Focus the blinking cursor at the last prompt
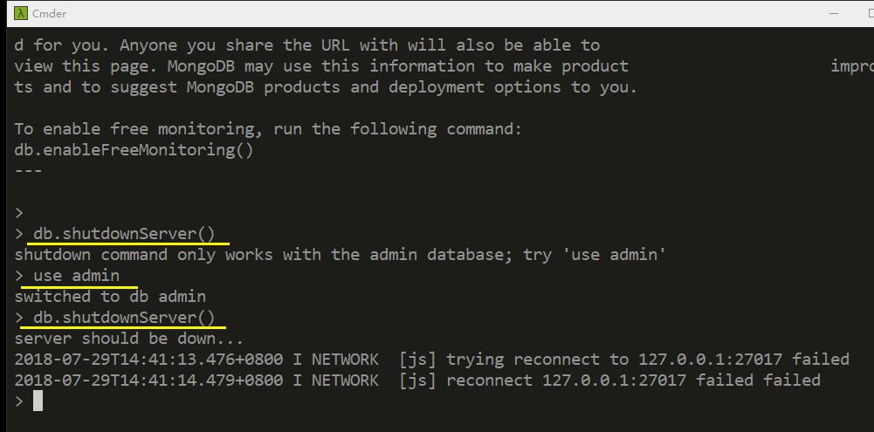 [38, 401]
